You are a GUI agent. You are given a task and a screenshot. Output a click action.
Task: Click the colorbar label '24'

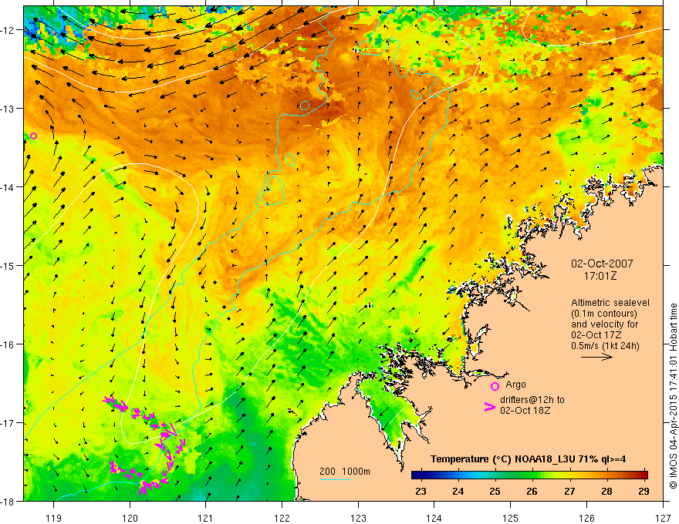[458, 491]
